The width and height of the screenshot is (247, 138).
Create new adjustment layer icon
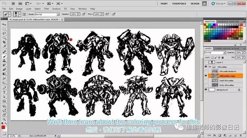(225, 135)
